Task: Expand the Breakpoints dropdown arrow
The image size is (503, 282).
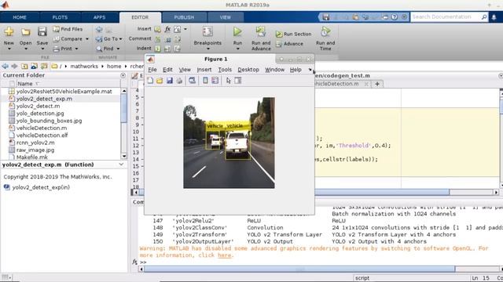Action: (x=207, y=49)
